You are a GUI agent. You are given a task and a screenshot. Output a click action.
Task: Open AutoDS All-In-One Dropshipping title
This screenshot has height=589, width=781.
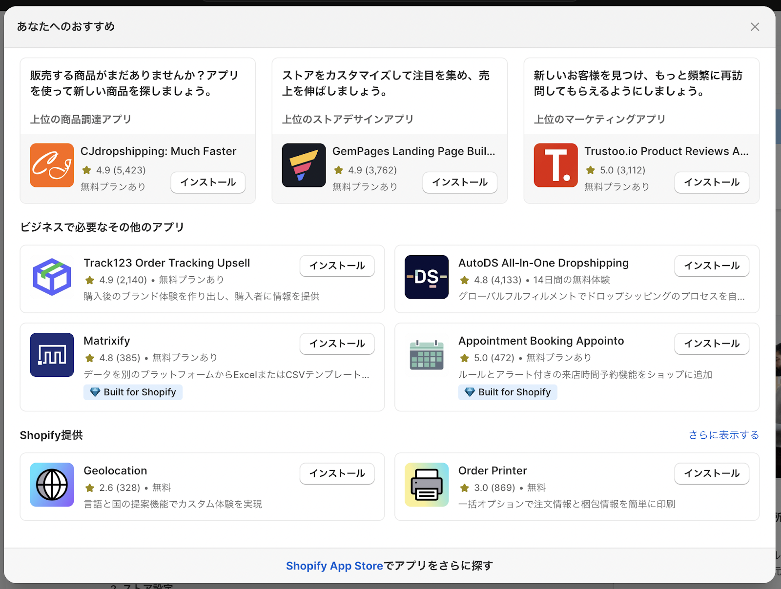click(543, 263)
